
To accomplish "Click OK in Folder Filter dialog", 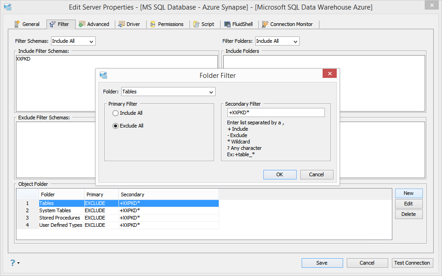I will (280, 174).
